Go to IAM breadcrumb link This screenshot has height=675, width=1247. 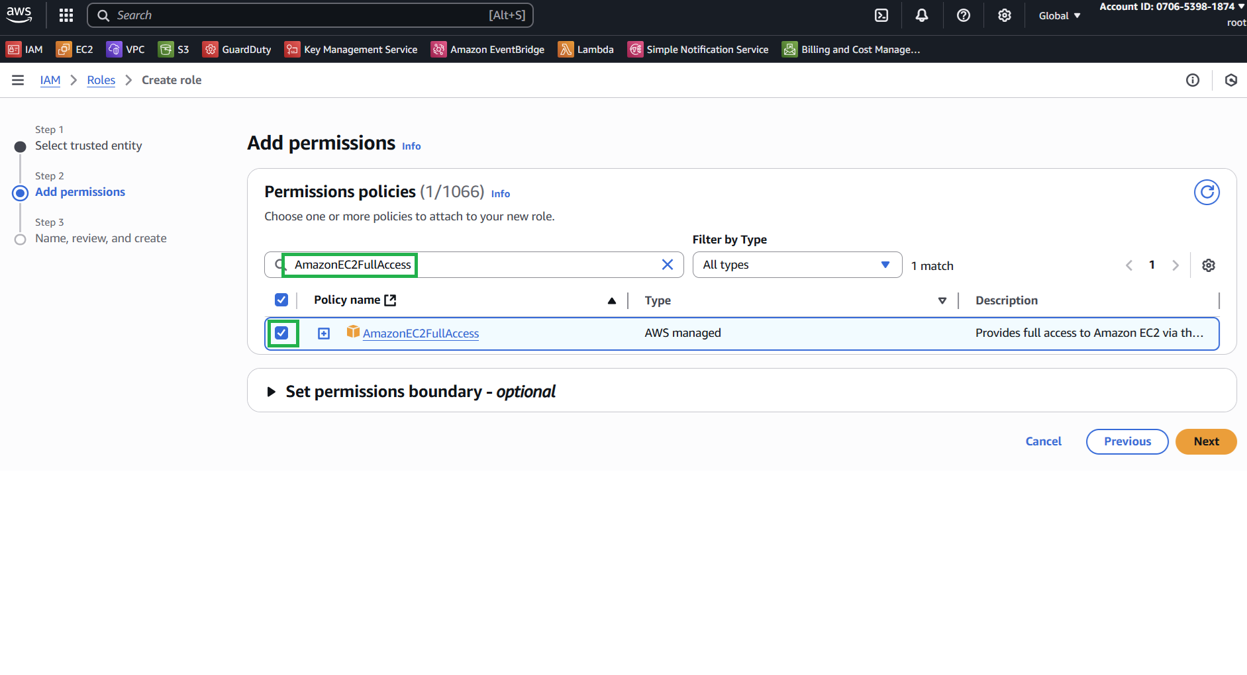click(x=50, y=80)
